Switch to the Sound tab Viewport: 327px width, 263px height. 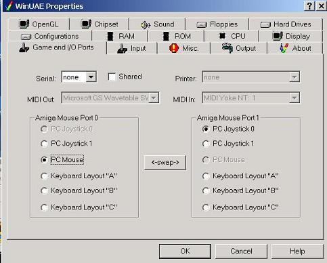(157, 24)
